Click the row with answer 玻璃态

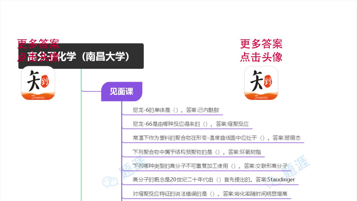217,138
